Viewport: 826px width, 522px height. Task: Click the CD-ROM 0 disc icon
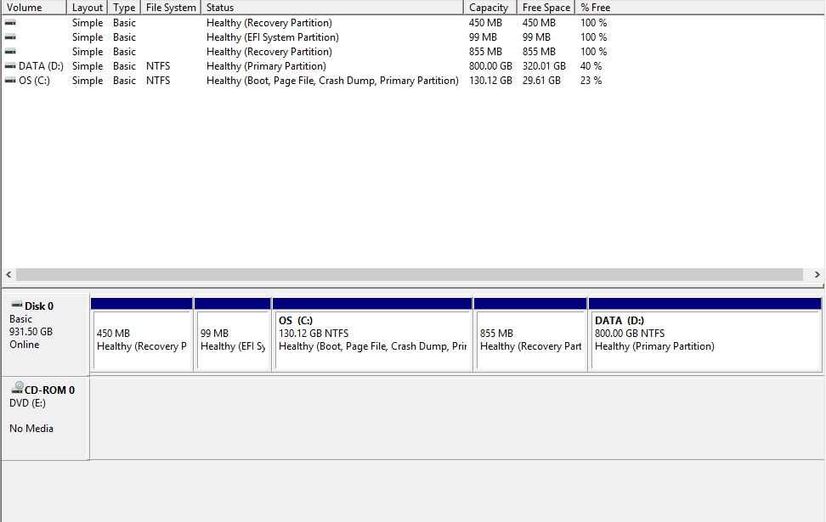pyautogui.click(x=17, y=388)
